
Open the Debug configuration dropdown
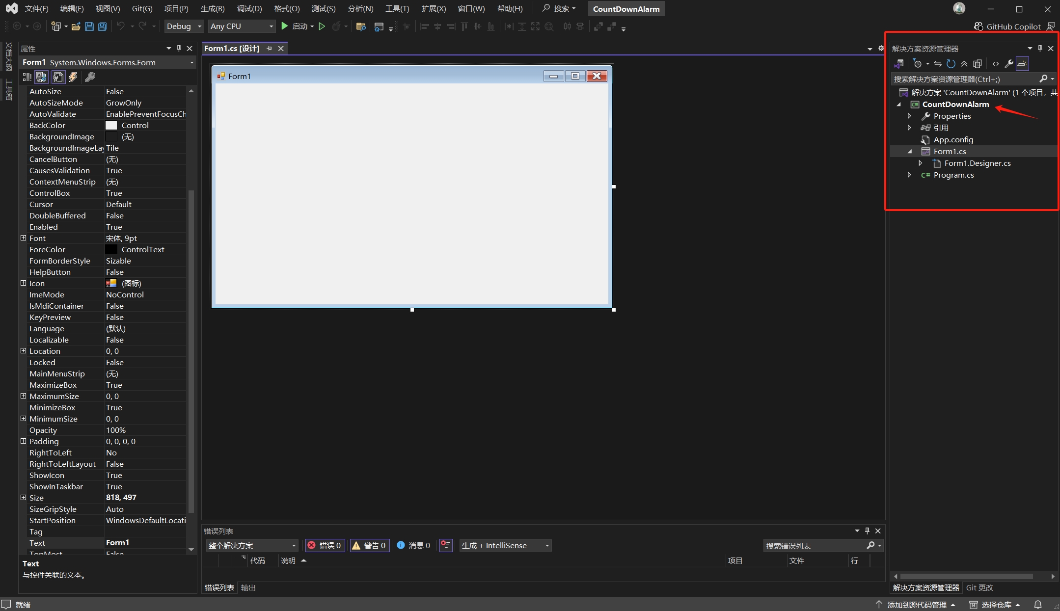184,27
